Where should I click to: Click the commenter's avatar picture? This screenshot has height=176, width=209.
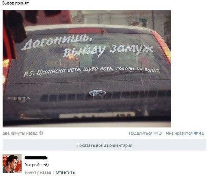12,163
